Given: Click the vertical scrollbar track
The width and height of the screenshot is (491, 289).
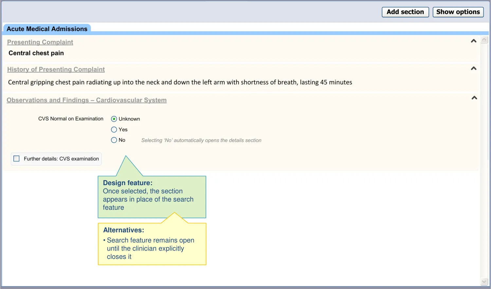Looking at the screenshot, I should pos(484,161).
